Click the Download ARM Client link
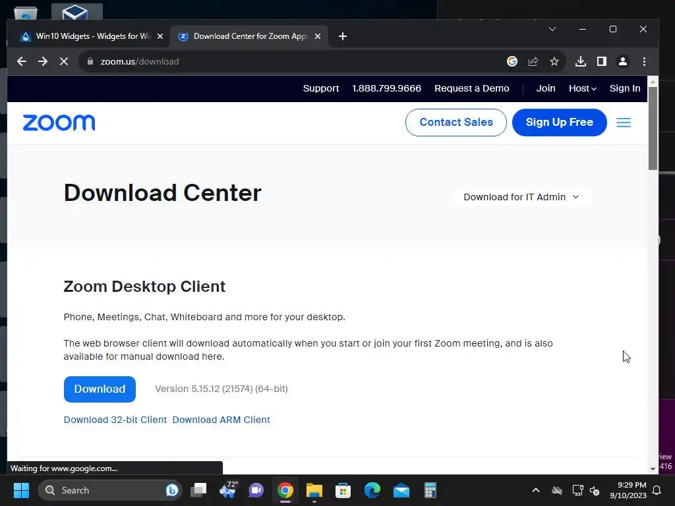This screenshot has width=675, height=506. (x=221, y=420)
